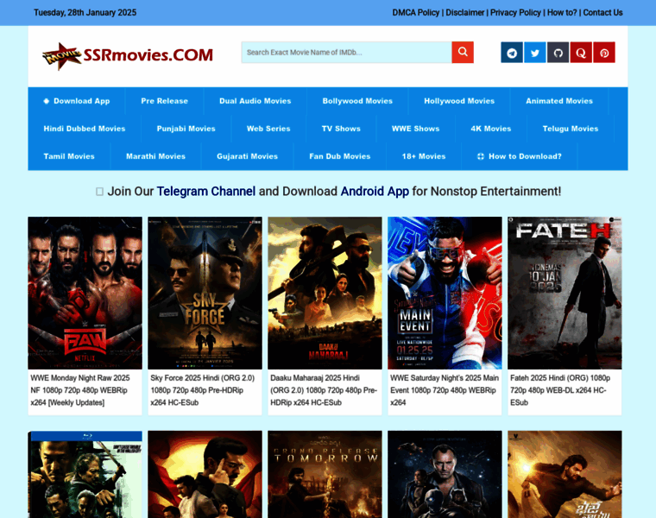Open Pre Release menu item
The image size is (656, 518).
point(164,101)
